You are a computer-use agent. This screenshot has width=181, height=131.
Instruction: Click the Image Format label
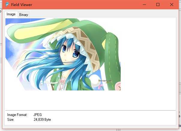click(17, 115)
